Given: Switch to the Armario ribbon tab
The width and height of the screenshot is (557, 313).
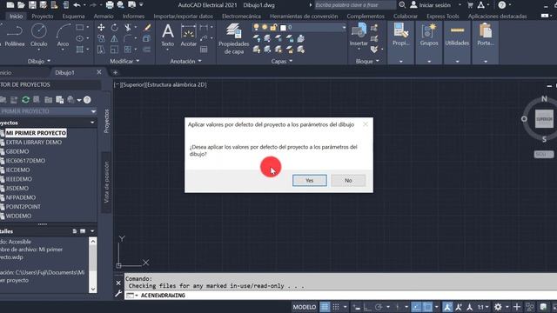Looking at the screenshot, I should click(x=104, y=17).
